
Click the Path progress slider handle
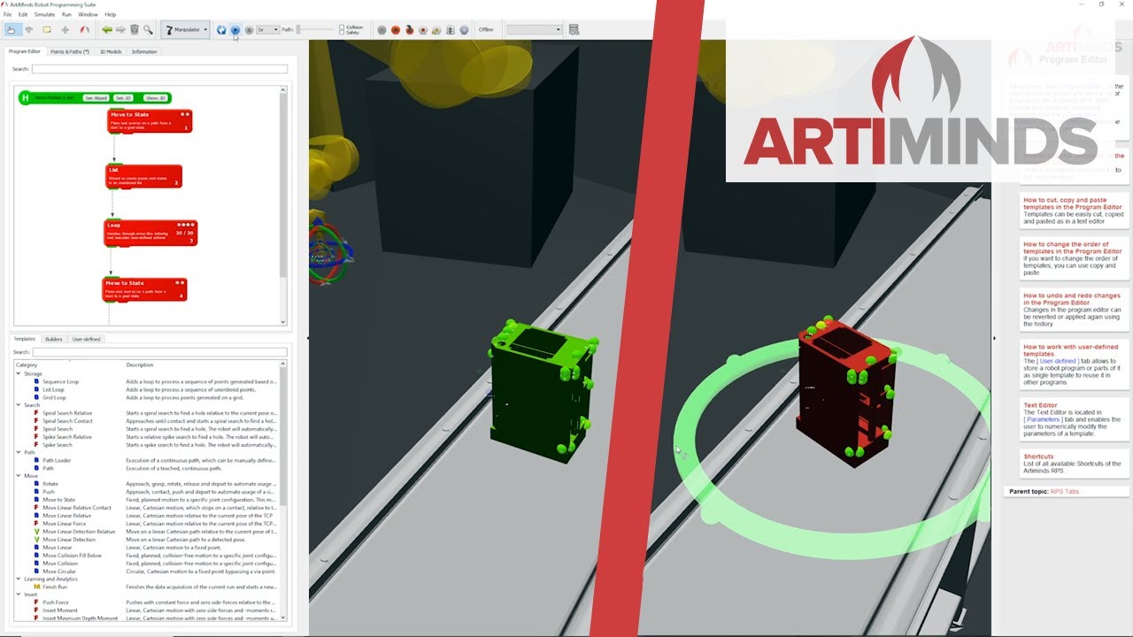click(299, 29)
